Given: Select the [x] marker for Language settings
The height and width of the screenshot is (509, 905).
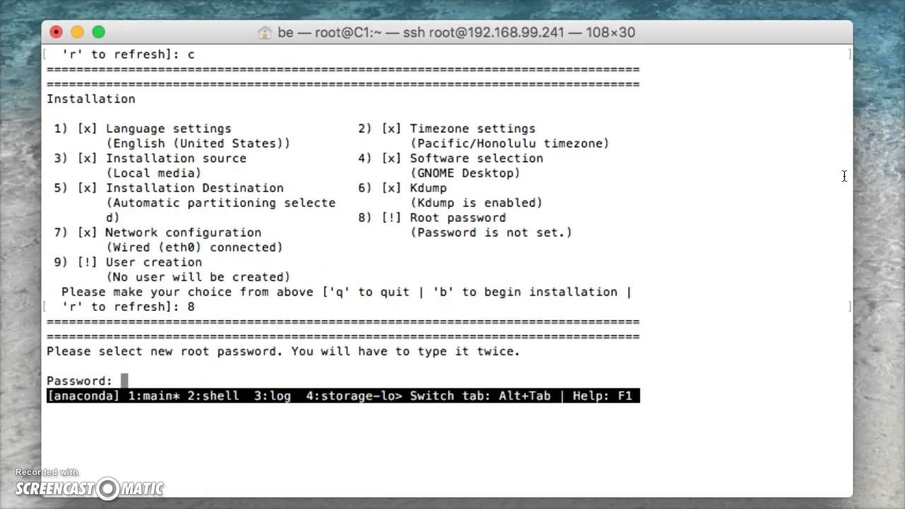Looking at the screenshot, I should [87, 129].
